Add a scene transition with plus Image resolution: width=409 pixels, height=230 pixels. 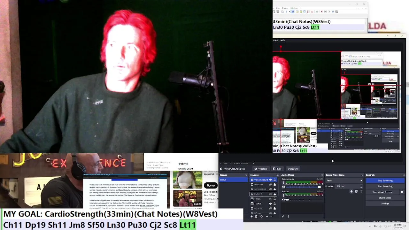[351, 191]
